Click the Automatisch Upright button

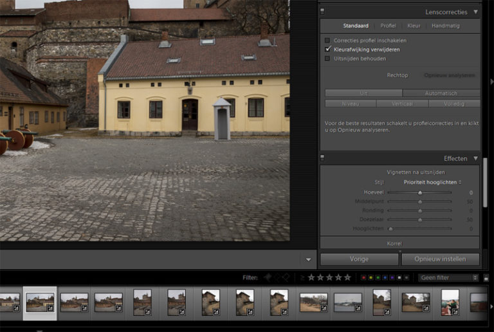point(441,93)
